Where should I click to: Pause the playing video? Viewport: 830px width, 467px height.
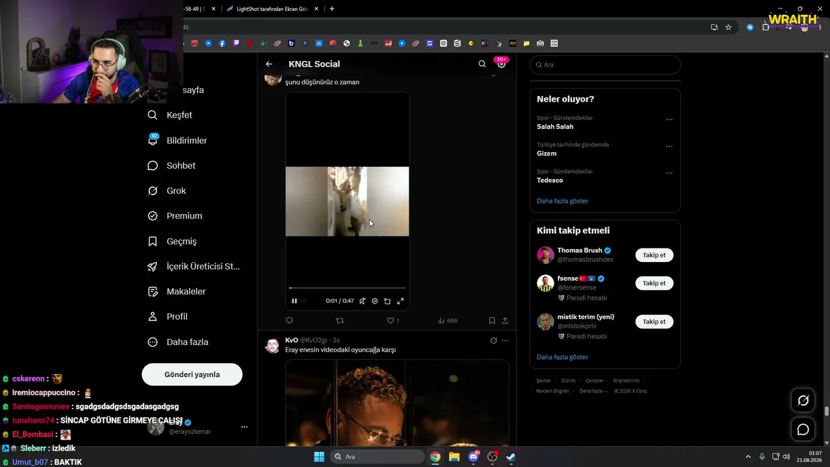(x=294, y=301)
